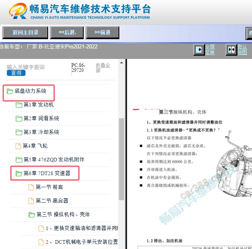Collapse 第6章 7DT28 变速器 chapter
252x249 pixels.
click(x=47, y=173)
